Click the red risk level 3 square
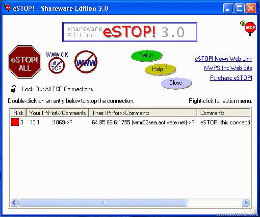 click(14, 122)
